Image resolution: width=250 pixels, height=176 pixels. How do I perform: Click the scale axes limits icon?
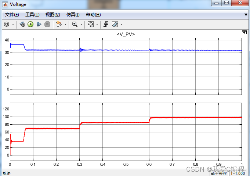[91, 24]
